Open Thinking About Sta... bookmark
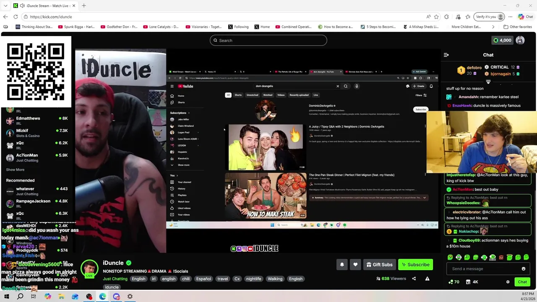537x302 pixels. click(x=34, y=27)
